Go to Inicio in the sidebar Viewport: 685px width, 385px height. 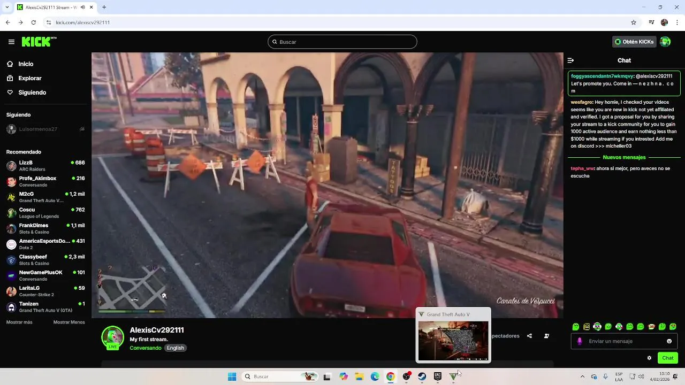pyautogui.click(x=26, y=64)
